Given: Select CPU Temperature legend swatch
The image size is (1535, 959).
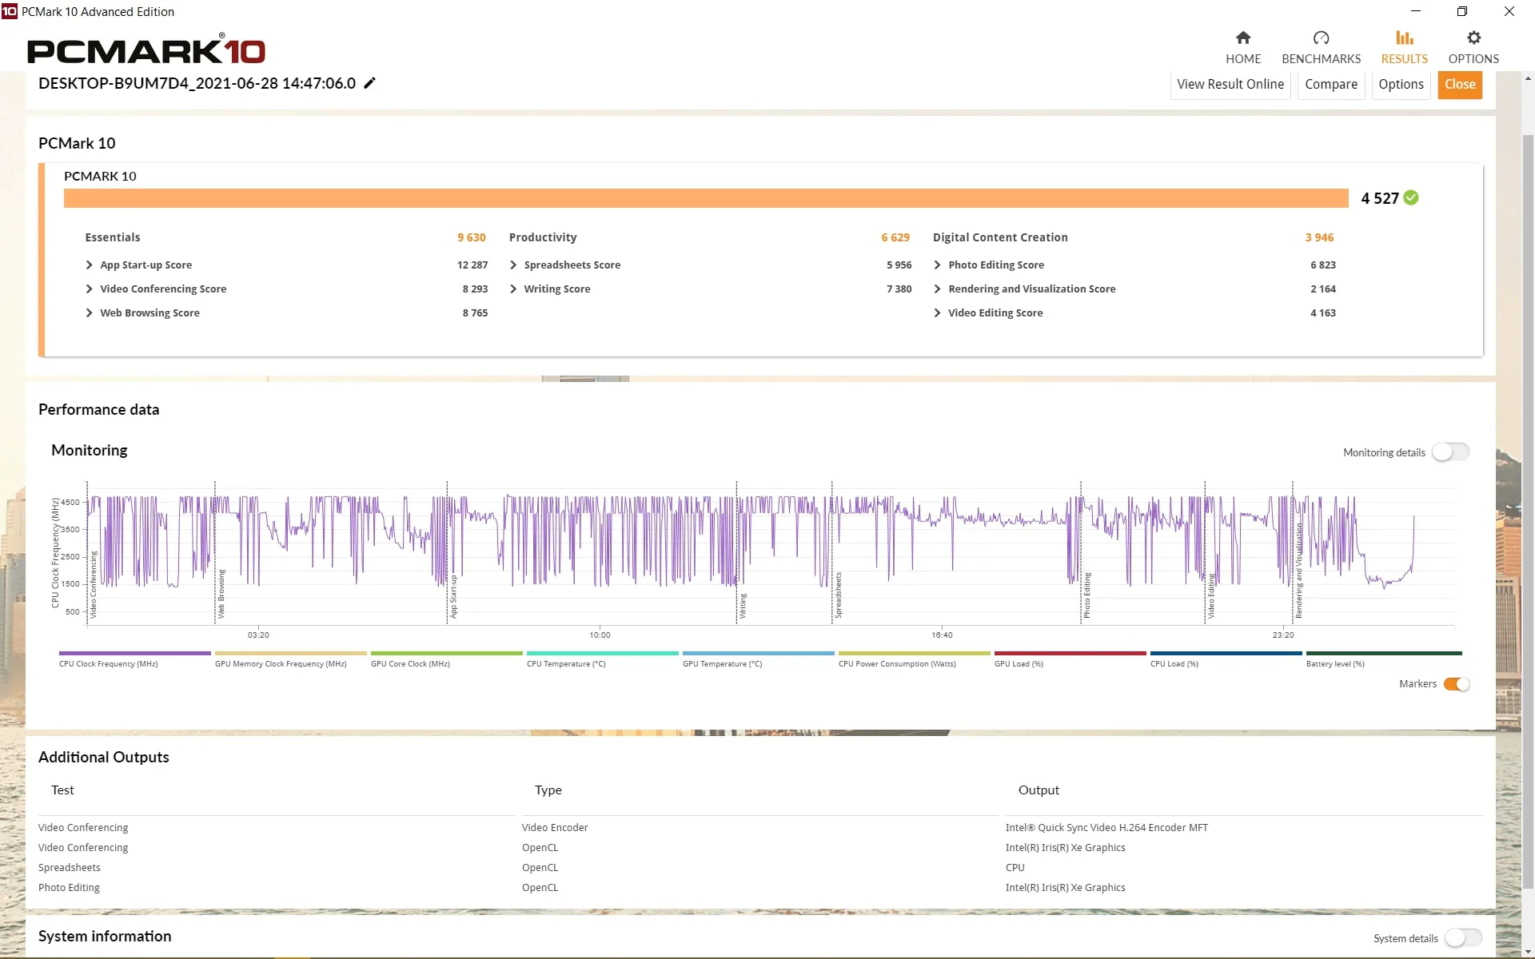Looking at the screenshot, I should coord(603,653).
